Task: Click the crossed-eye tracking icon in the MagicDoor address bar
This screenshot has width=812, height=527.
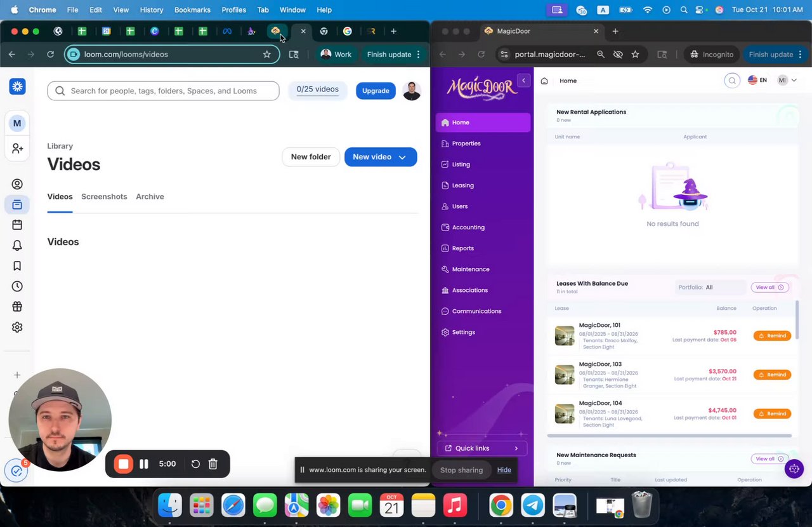Action: [x=618, y=55]
